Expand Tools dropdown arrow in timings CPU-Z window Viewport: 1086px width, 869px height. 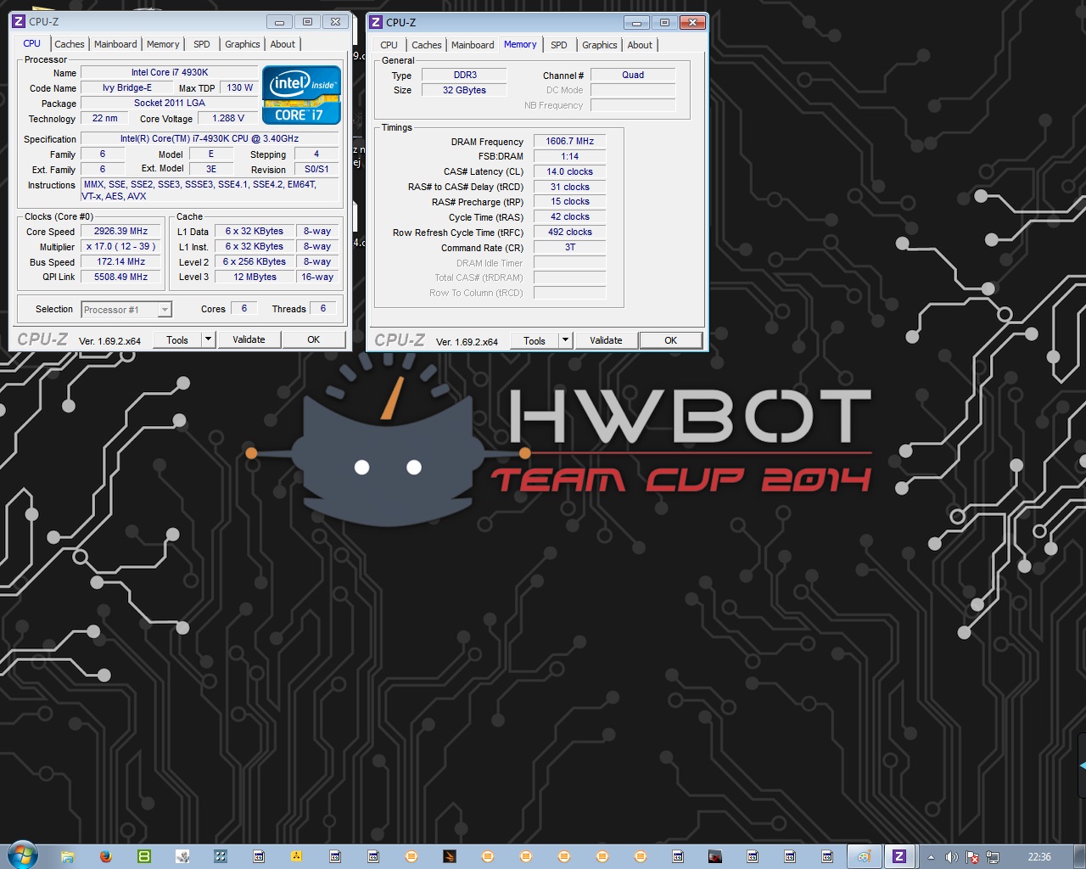tap(565, 340)
